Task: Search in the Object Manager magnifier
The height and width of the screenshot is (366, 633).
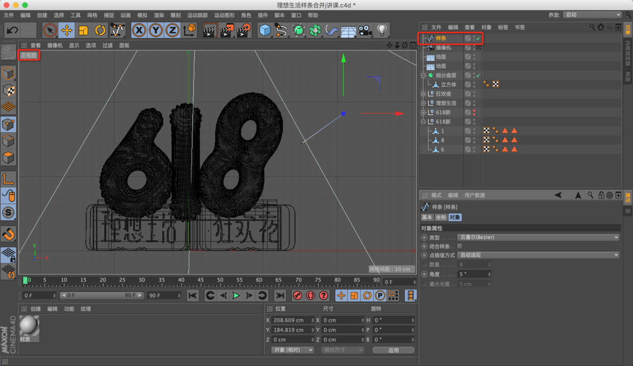Action: pyautogui.click(x=592, y=27)
